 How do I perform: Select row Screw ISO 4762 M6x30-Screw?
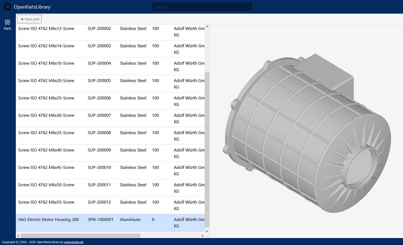(x=110, y=119)
